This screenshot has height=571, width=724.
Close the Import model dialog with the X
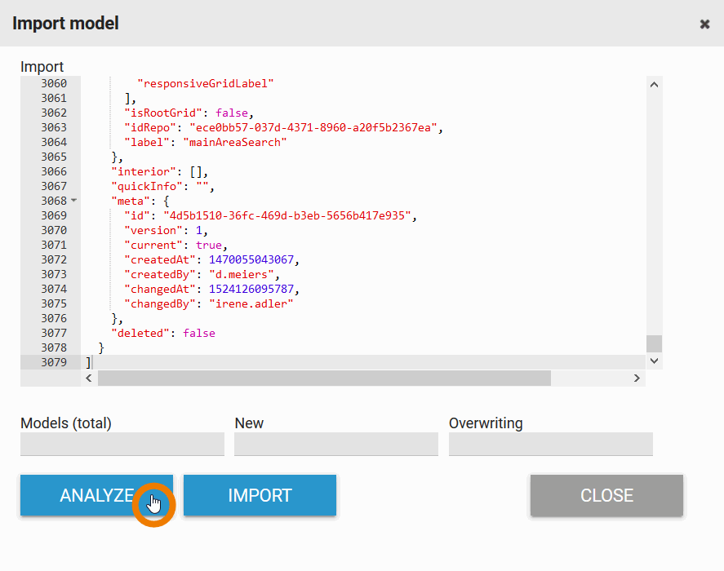704,24
